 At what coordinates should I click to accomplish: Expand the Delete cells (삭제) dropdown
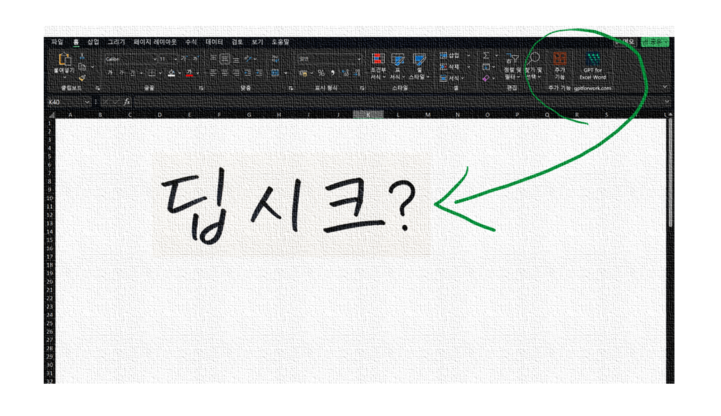point(469,67)
